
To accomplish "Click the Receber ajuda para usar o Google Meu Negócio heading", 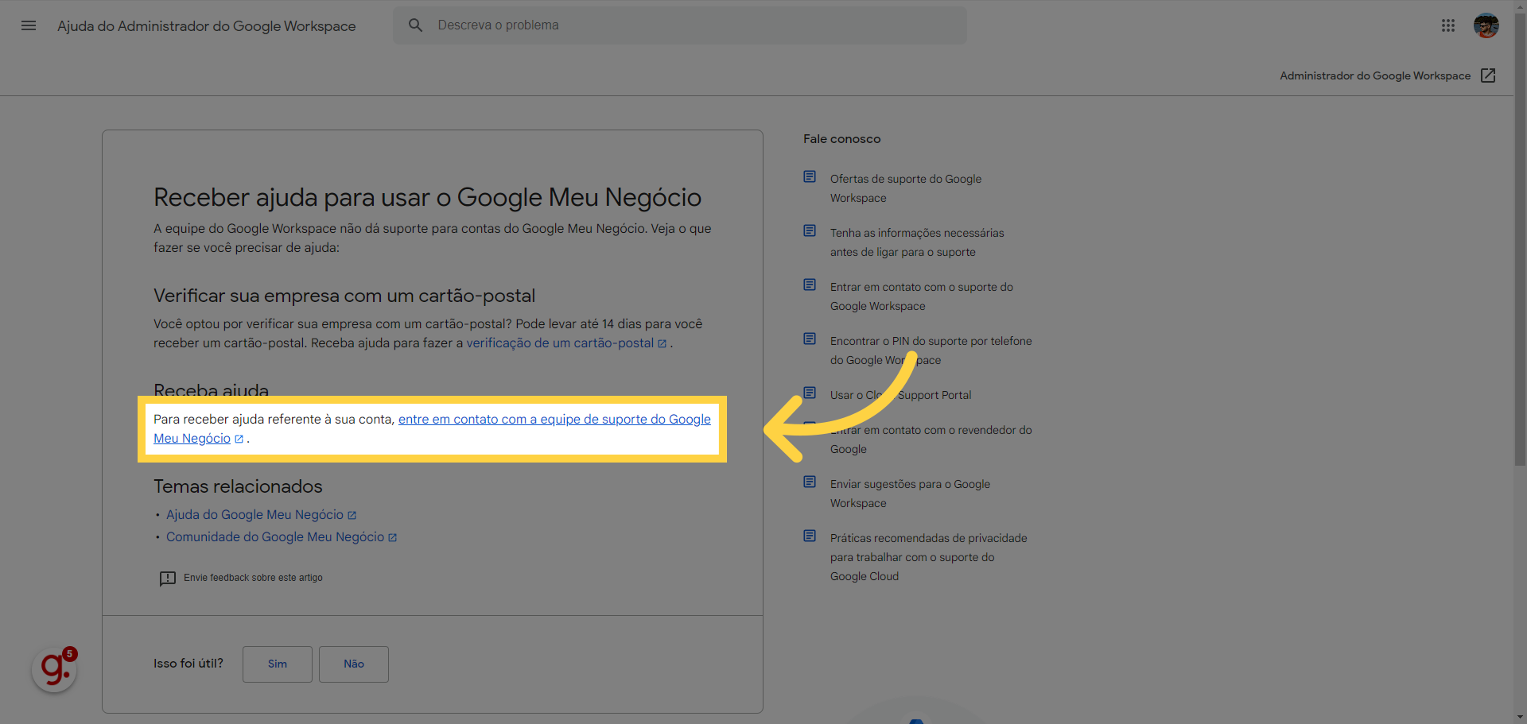I will 427,197.
